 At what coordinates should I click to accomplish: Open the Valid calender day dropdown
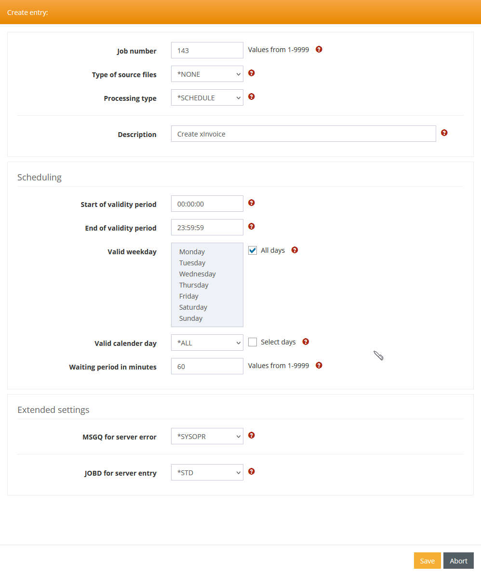(207, 343)
